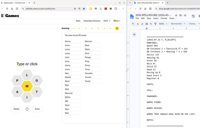
Task: Click the zoom magnifier in address bar
Action: coord(79,9)
